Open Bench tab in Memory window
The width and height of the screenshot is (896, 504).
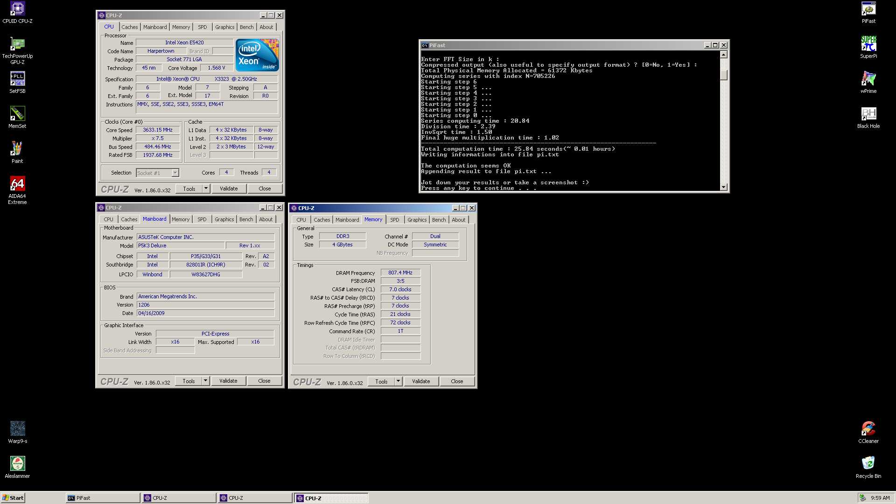439,220
